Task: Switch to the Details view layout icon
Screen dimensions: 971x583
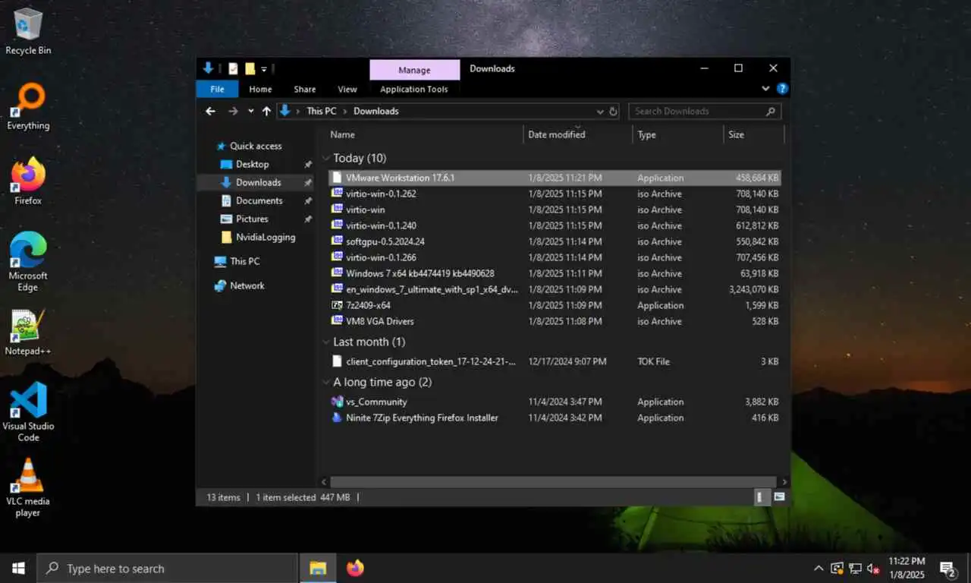Action: [x=761, y=497]
